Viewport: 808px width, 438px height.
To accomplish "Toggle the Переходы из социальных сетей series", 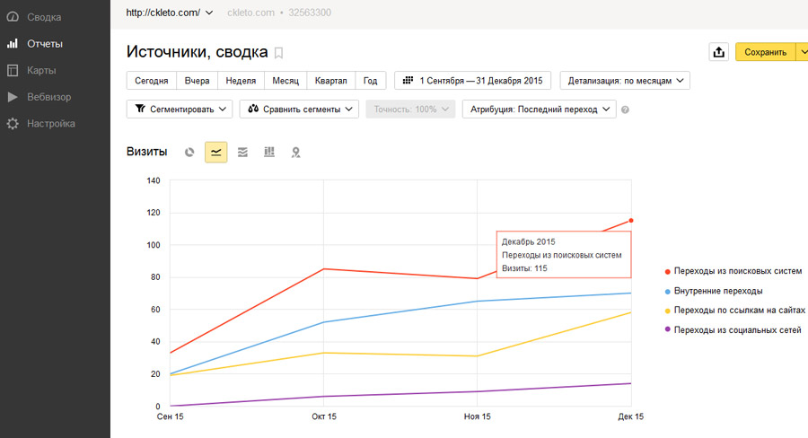I will click(736, 330).
